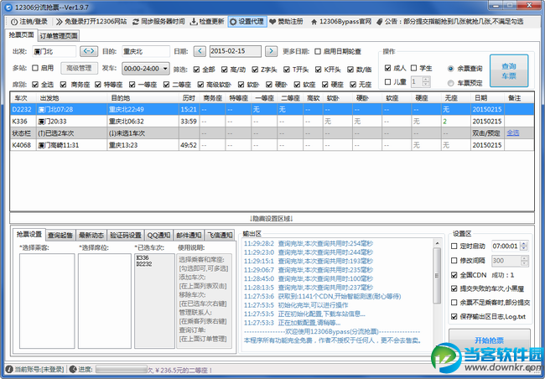This screenshot has height=379, width=545.
Task: Open 免登录打开12306网站 toolbar item
Action: point(91,22)
